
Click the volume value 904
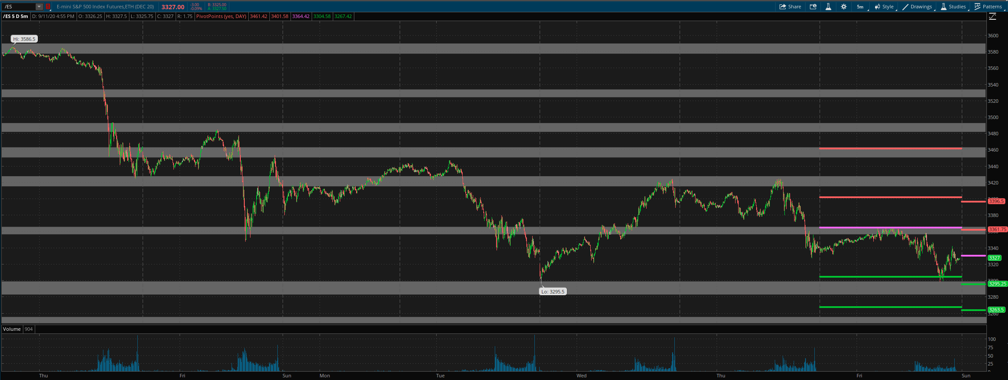(x=29, y=329)
